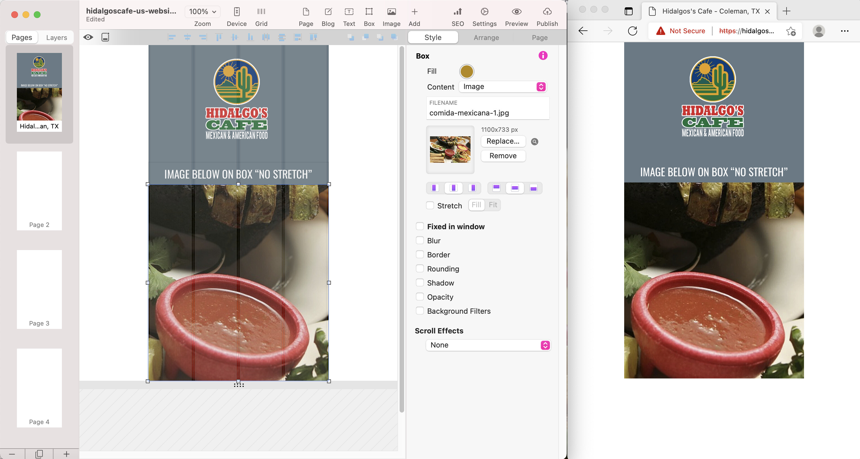860x459 pixels.
Task: Position image at left horizontally
Action: [x=434, y=188]
